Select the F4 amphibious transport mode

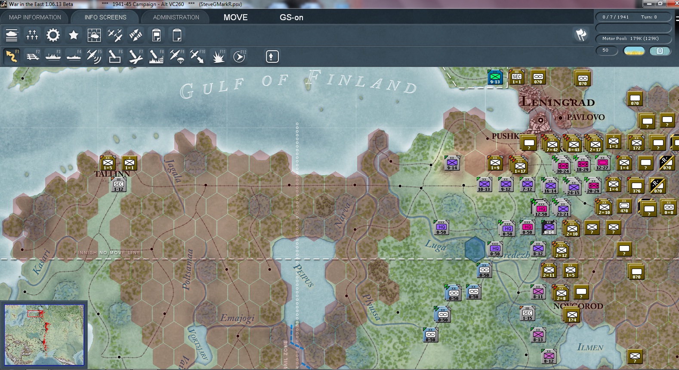pos(74,56)
